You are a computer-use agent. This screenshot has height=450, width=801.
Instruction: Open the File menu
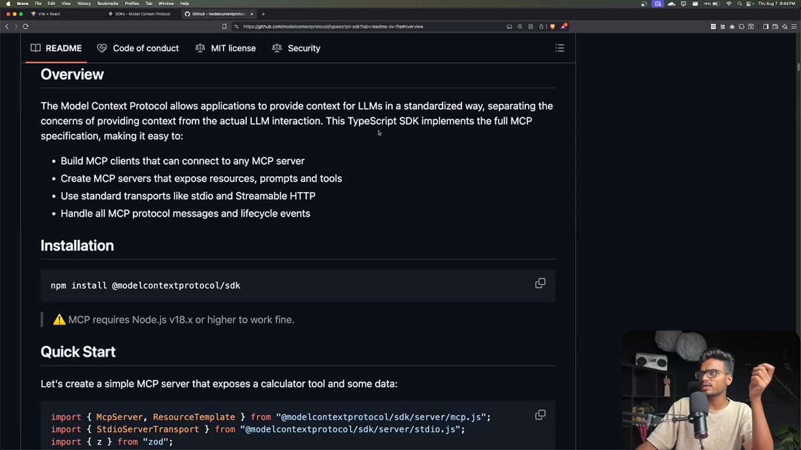click(x=38, y=3)
